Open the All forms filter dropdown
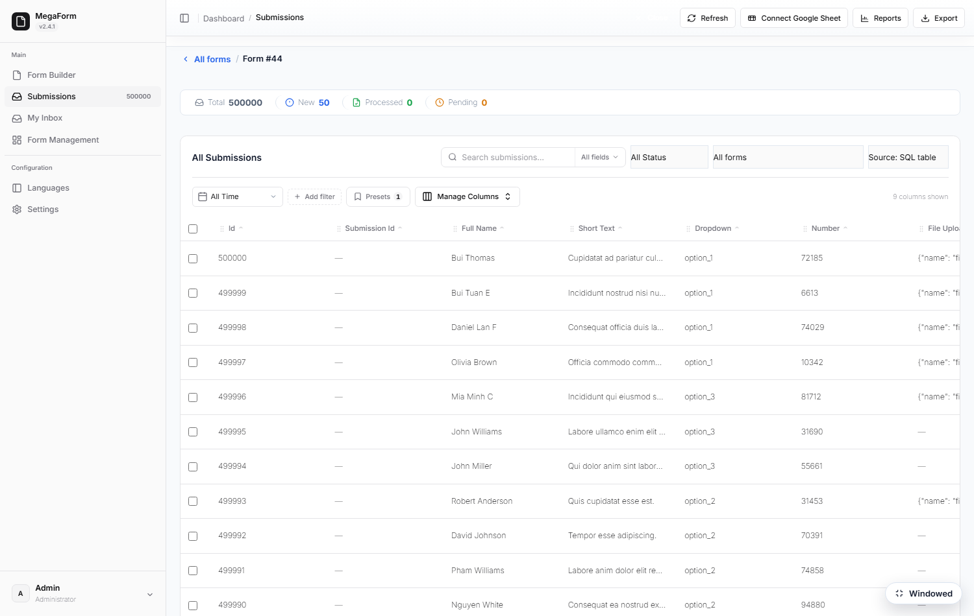The width and height of the screenshot is (974, 616). tap(788, 158)
